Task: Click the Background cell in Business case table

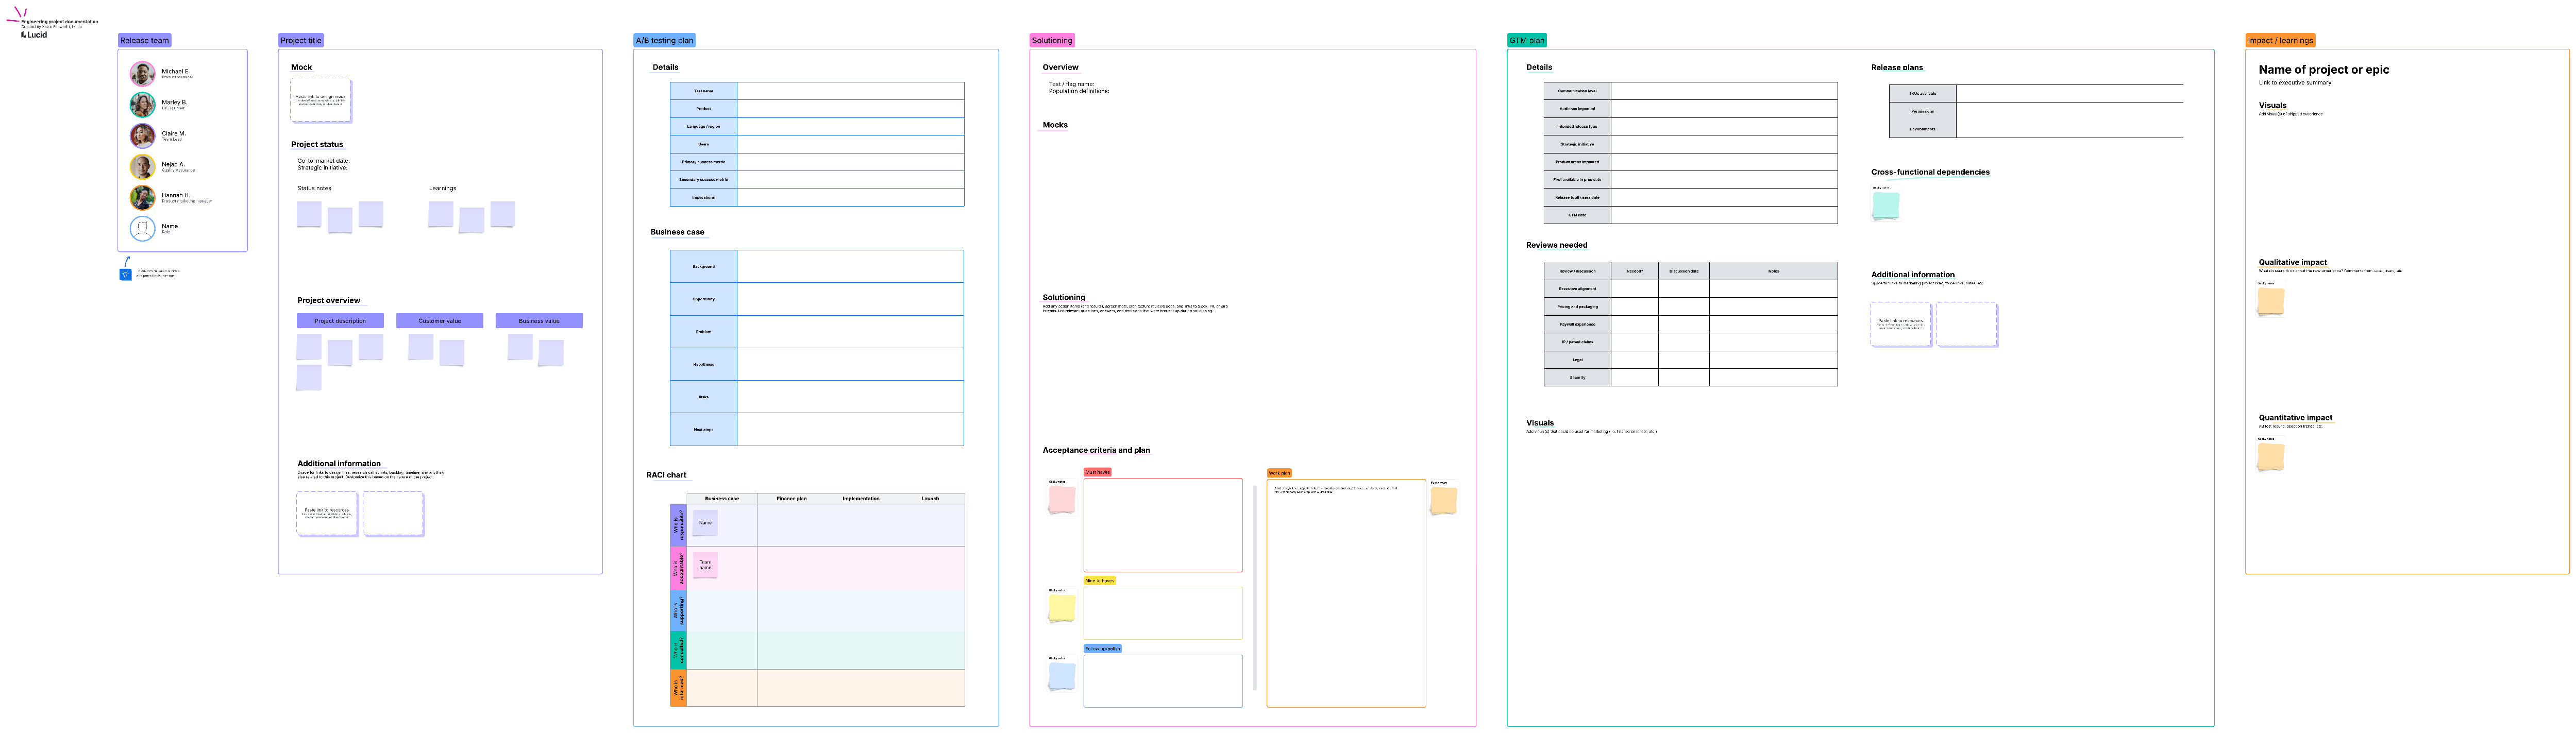Action: (x=703, y=267)
